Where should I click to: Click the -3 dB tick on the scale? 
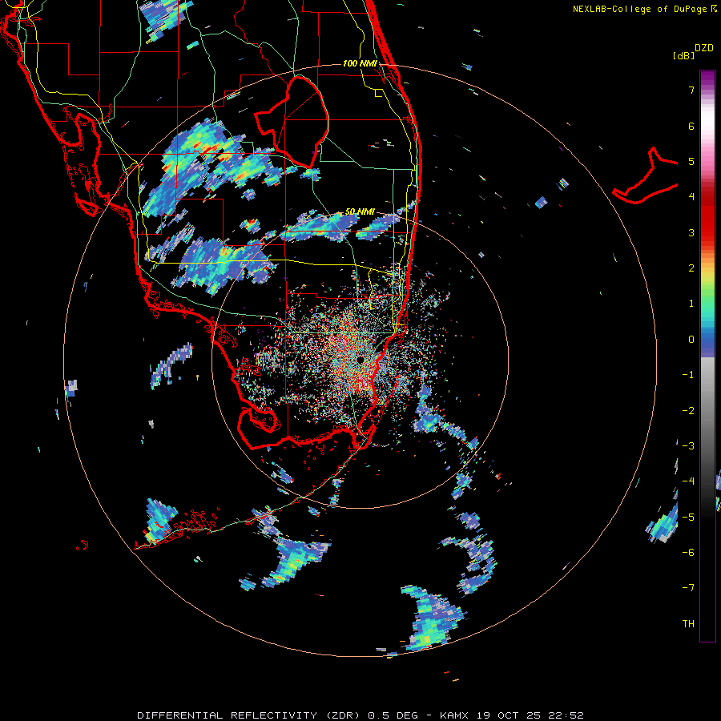coord(688,446)
